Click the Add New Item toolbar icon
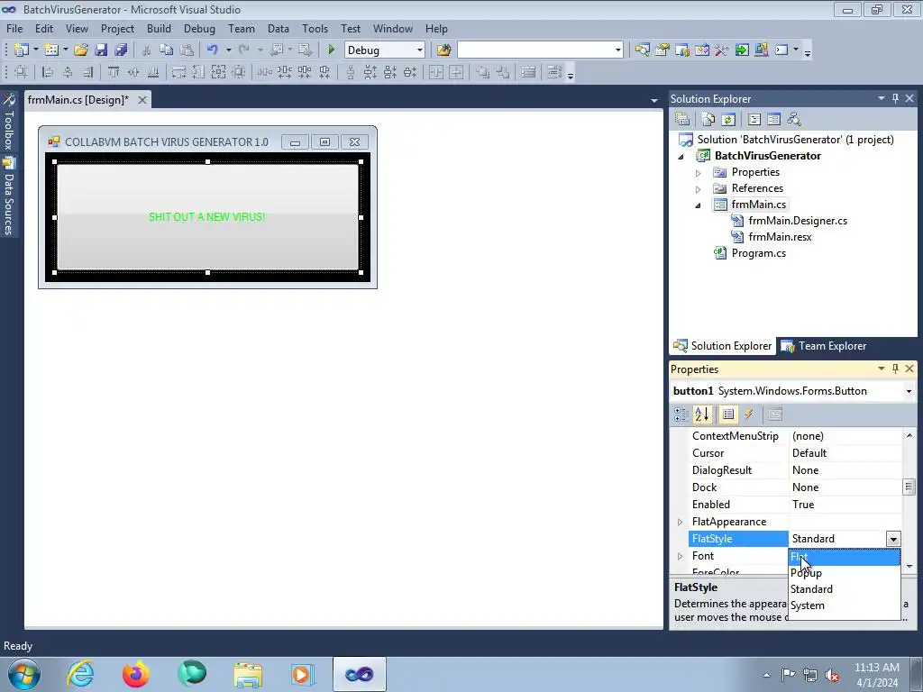The height and width of the screenshot is (692, 923). 51,50
